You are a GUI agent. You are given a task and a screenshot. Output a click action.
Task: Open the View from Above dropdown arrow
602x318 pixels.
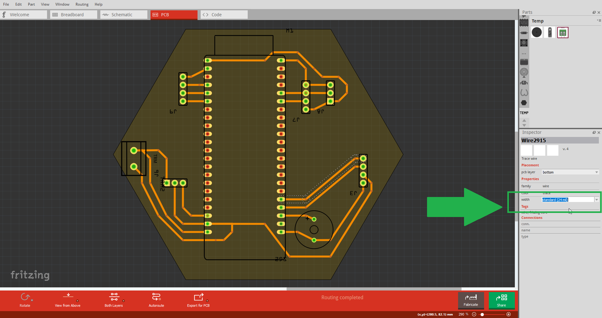tap(77, 300)
